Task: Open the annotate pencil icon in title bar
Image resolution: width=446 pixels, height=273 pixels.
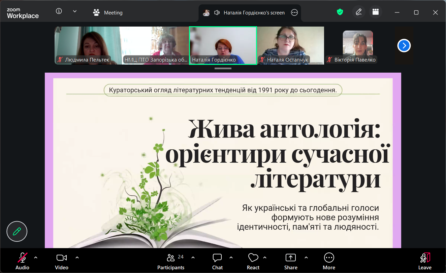Action: coord(358,12)
